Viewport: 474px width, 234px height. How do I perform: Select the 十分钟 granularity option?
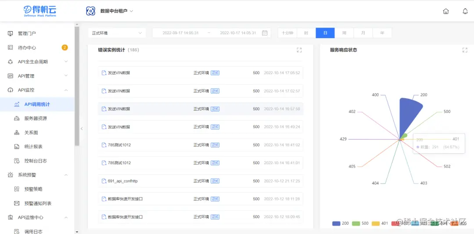(287, 33)
